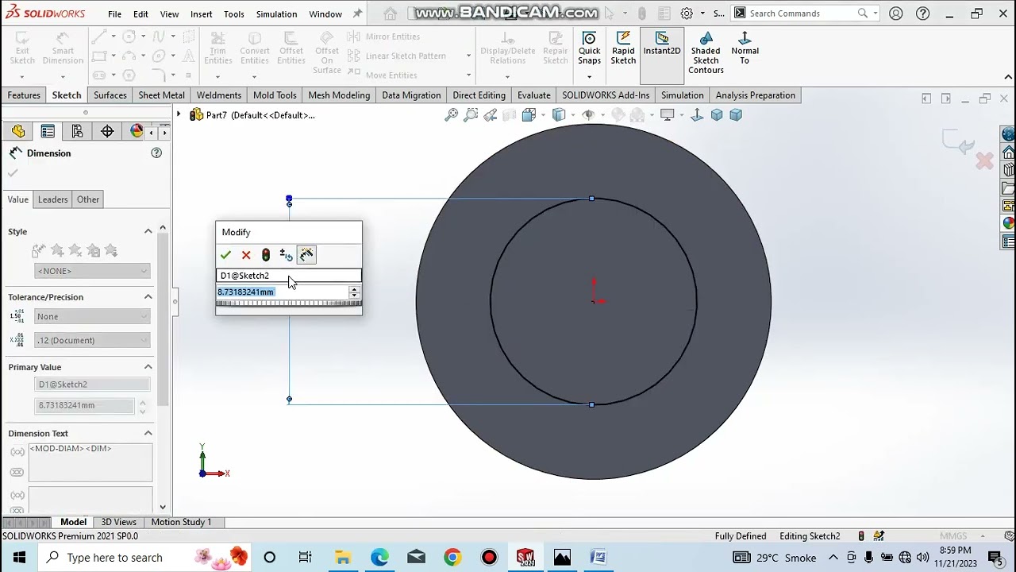Screen dimensions: 1016x572
Task: Expand the Part7 tree node arrow
Action: [179, 115]
